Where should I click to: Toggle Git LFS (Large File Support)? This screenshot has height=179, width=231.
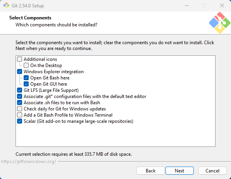click(20, 90)
